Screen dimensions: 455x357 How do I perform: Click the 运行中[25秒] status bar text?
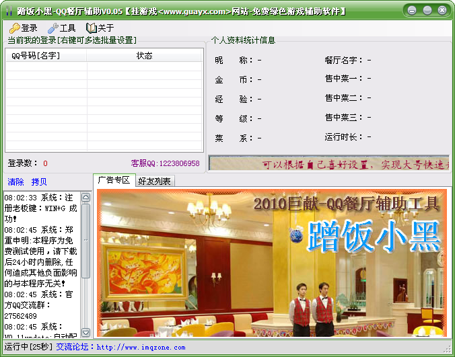[x=28, y=346]
